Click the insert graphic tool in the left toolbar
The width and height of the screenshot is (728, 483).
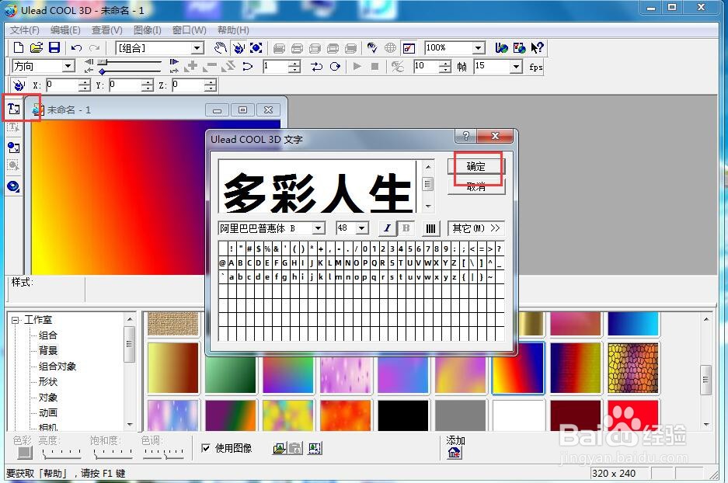pos(14,148)
